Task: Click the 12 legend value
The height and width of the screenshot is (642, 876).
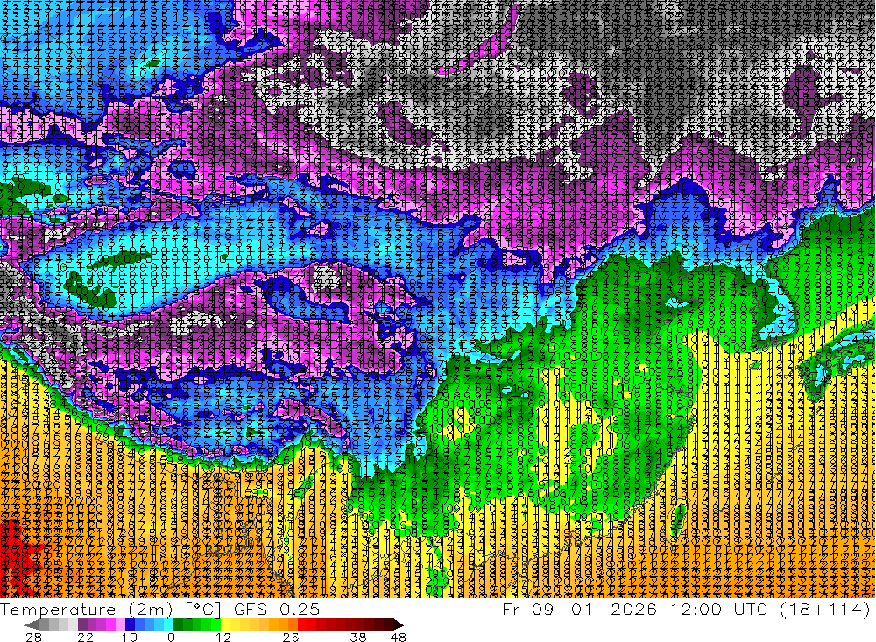Action: [223, 638]
